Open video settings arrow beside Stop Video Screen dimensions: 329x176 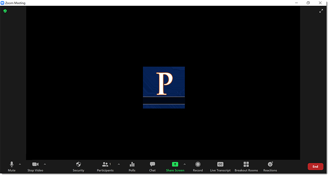[45, 164]
